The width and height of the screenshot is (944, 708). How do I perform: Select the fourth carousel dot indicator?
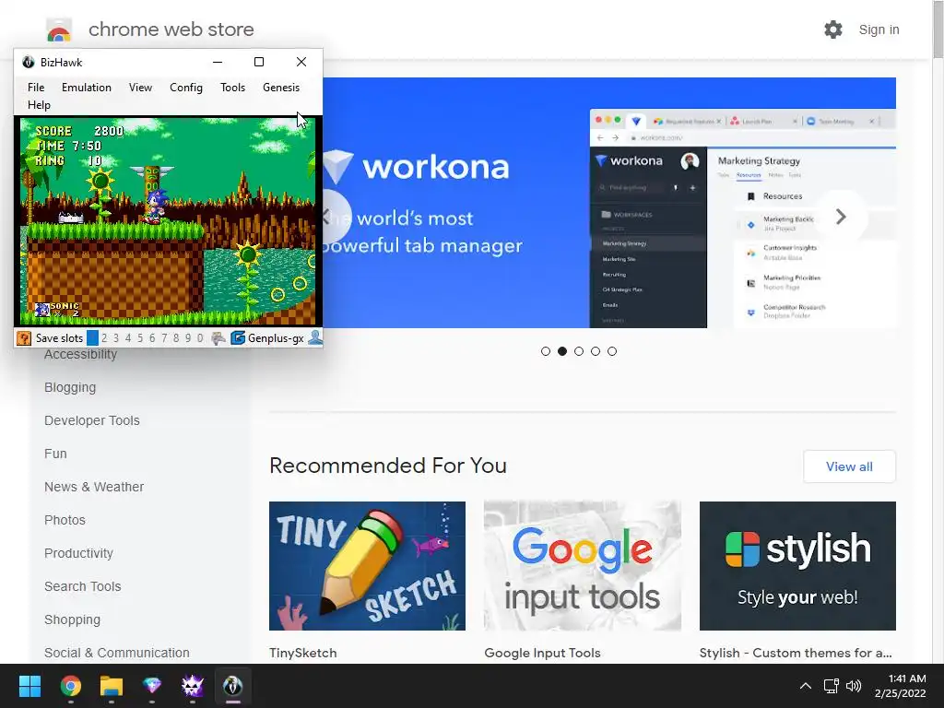click(596, 351)
